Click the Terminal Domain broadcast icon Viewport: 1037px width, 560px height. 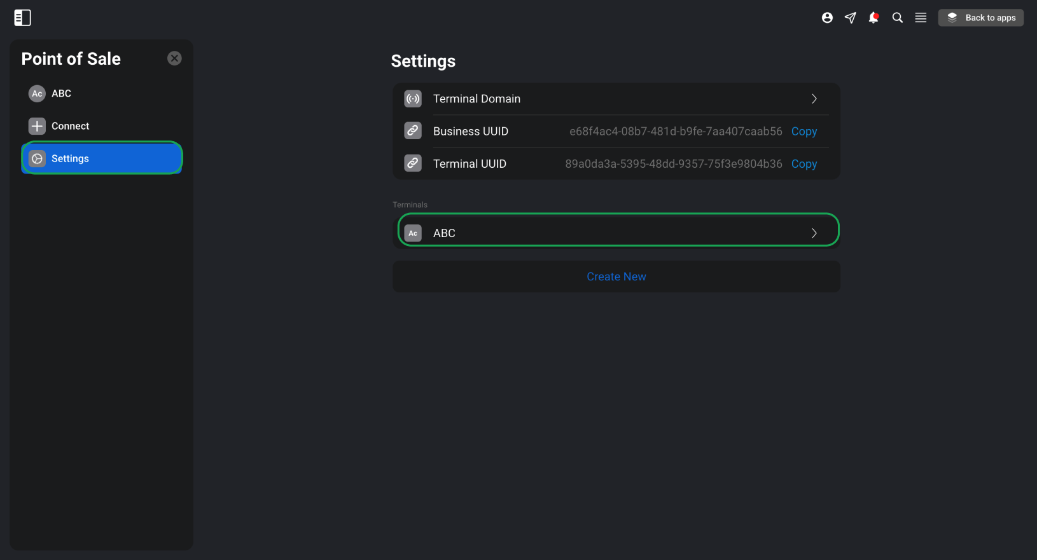(413, 99)
